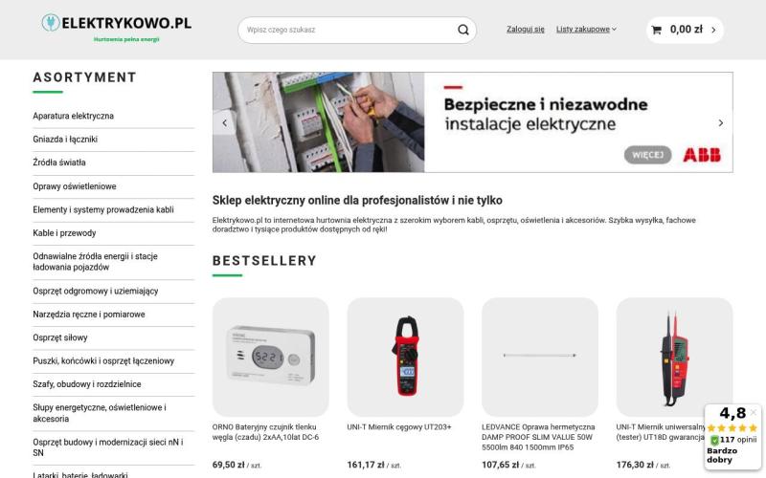
Task: Expand the Listy zakupowe dropdown
Action: point(586,30)
